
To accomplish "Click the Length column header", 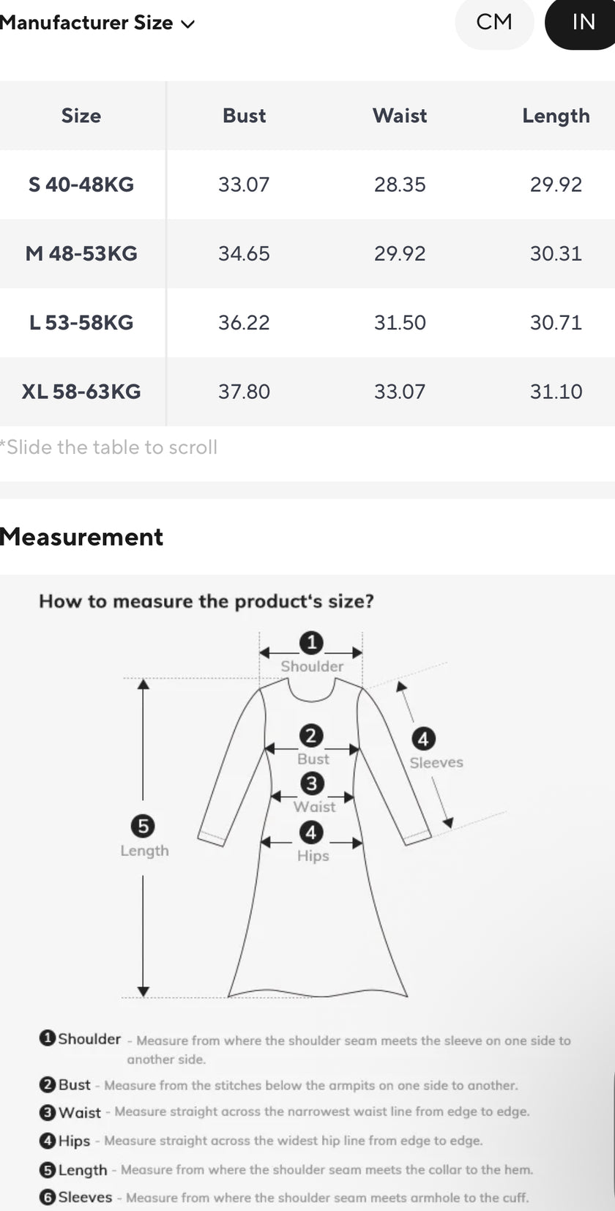I will [x=556, y=116].
